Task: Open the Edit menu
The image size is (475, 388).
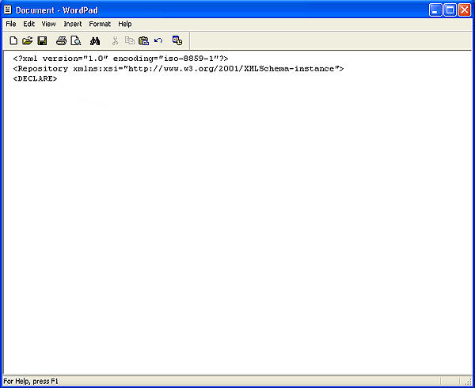Action: coord(29,24)
